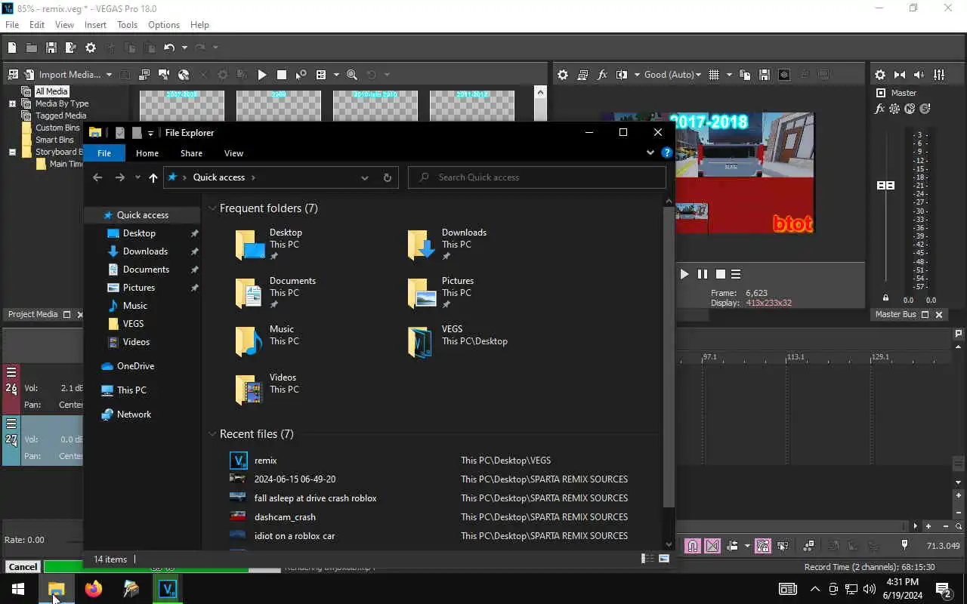
Task: Stop preview in Project Media toolbar
Action: [x=282, y=75]
